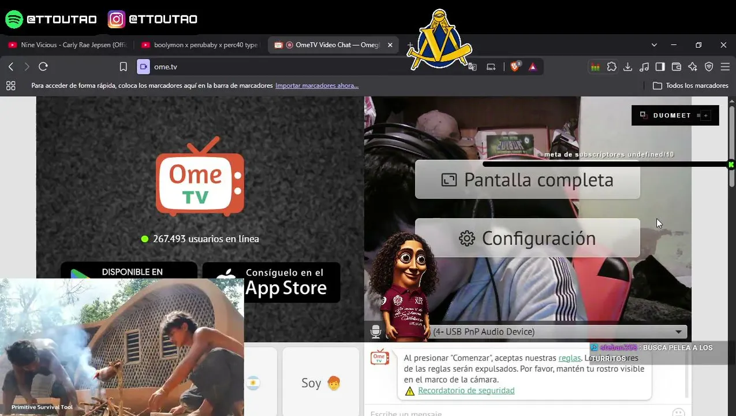Open 'Recordatorio de seguridad' link
Image resolution: width=736 pixels, height=416 pixels.
pyautogui.click(x=466, y=391)
